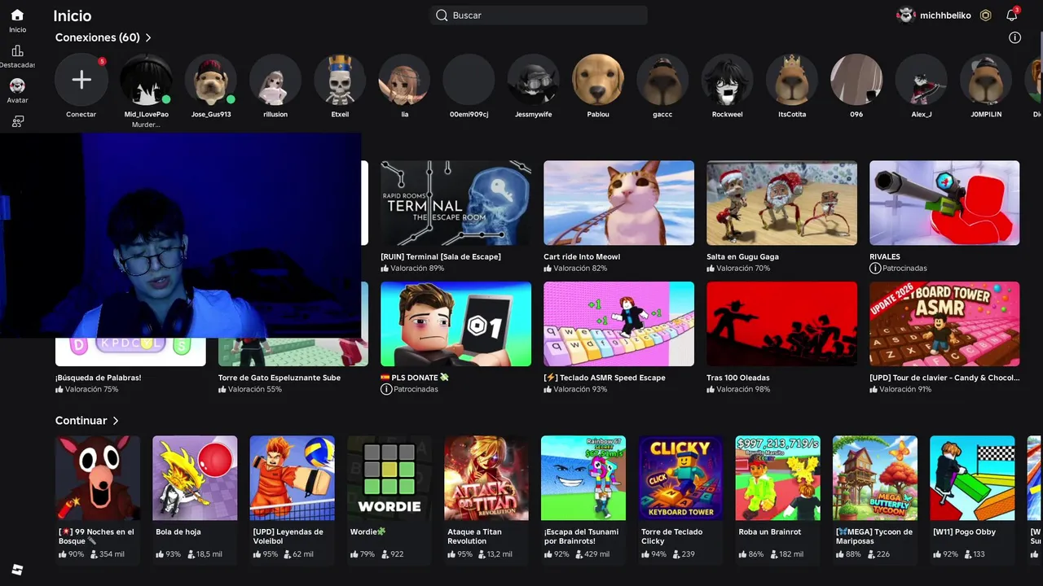Open the notifications bell

click(x=1011, y=15)
